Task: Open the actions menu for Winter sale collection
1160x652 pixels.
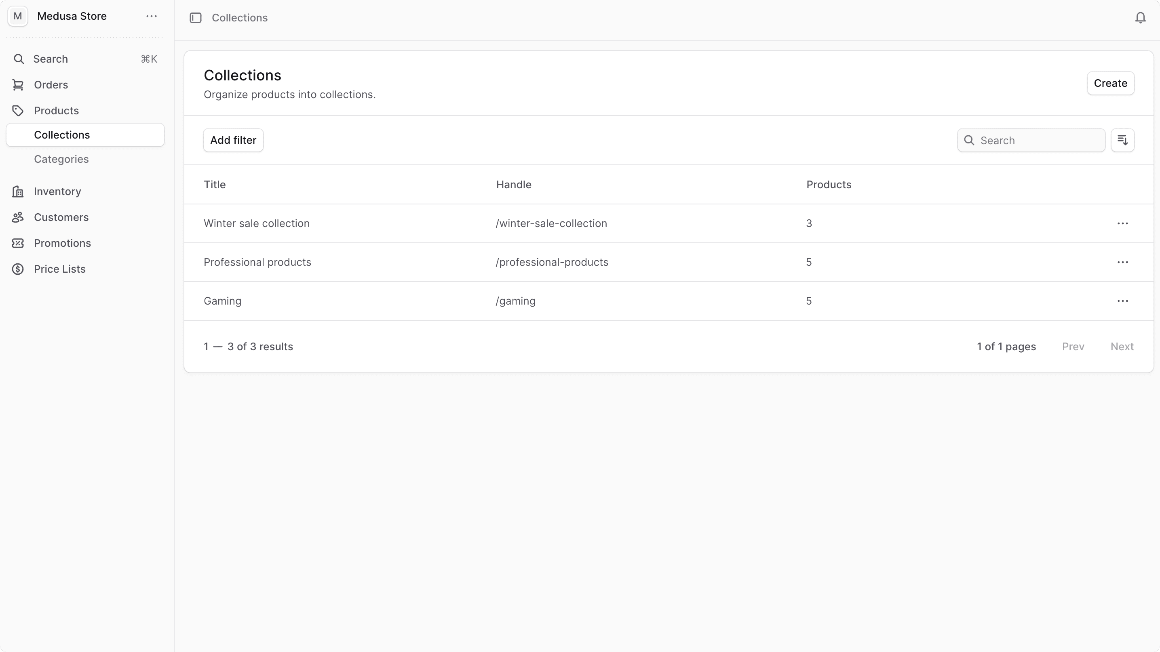Action: point(1123,223)
